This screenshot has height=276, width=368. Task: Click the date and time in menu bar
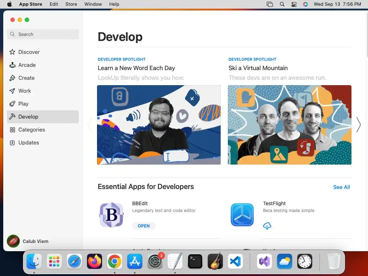[x=337, y=4]
